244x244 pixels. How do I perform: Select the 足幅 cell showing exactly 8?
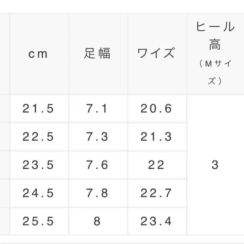[97, 222]
